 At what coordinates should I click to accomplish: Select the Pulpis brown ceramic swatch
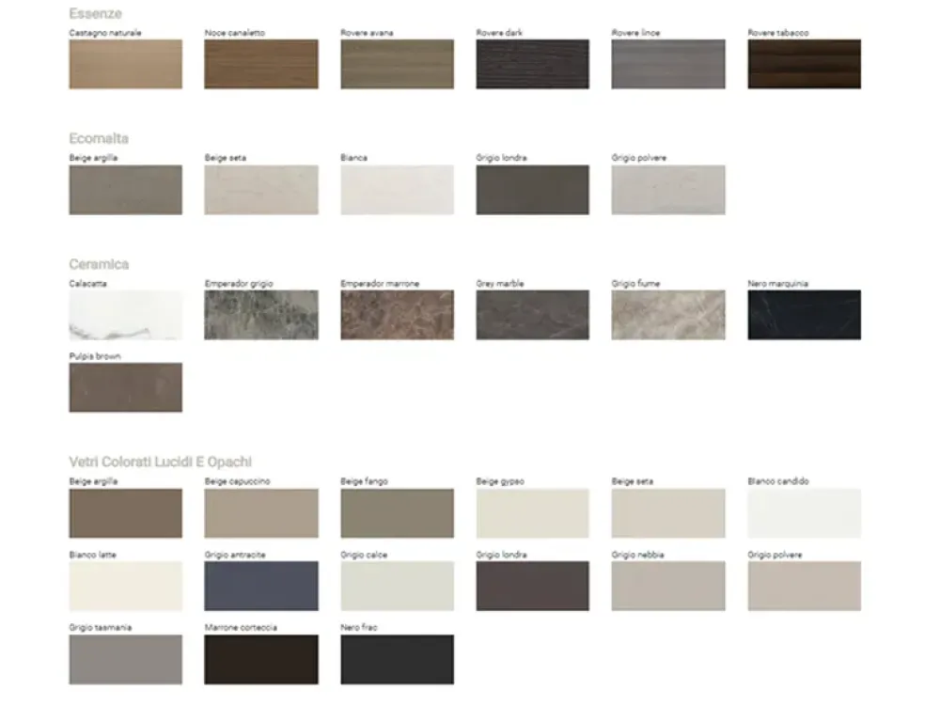pyautogui.click(x=125, y=387)
